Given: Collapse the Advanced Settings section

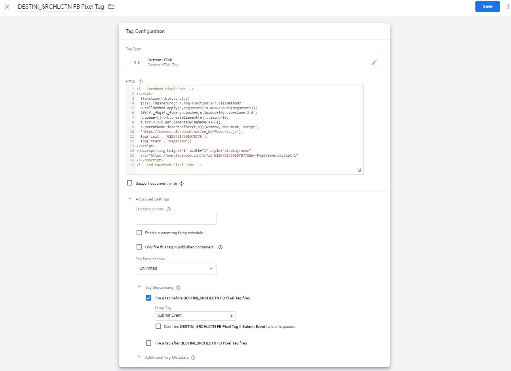Looking at the screenshot, I should pyautogui.click(x=129, y=199).
